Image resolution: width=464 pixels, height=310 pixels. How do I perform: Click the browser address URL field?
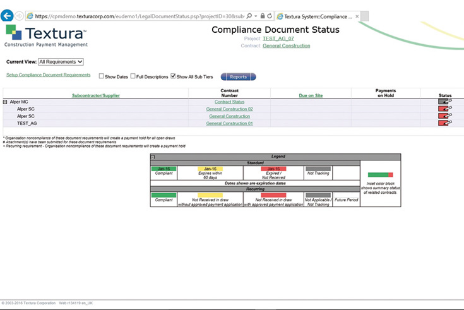click(x=139, y=16)
